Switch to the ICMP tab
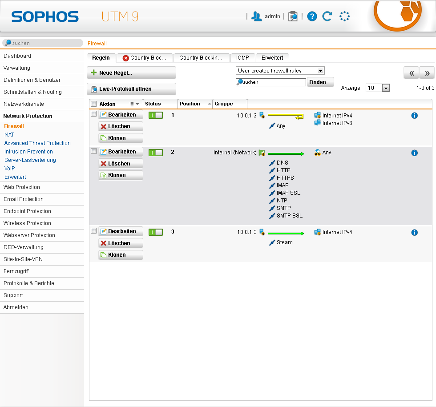 coord(242,58)
